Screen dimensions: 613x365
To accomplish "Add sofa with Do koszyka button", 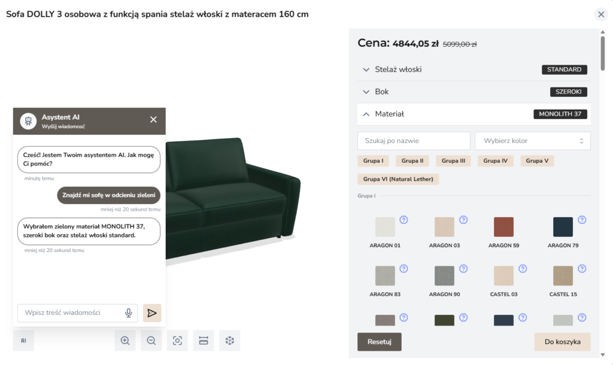I will (562, 342).
